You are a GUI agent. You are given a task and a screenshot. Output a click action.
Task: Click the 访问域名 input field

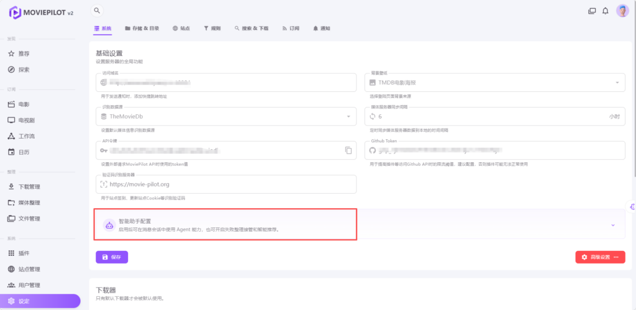click(x=226, y=83)
